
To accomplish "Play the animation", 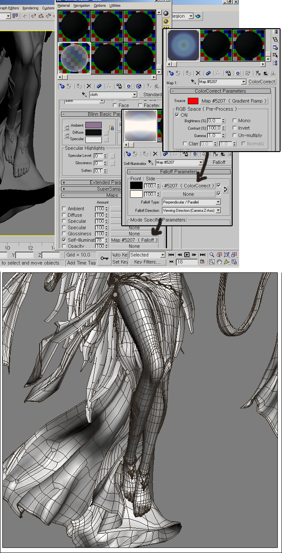I will coord(187,254).
